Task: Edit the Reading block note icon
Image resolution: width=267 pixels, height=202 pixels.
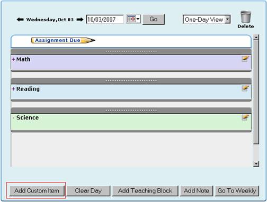Action: pos(245,88)
